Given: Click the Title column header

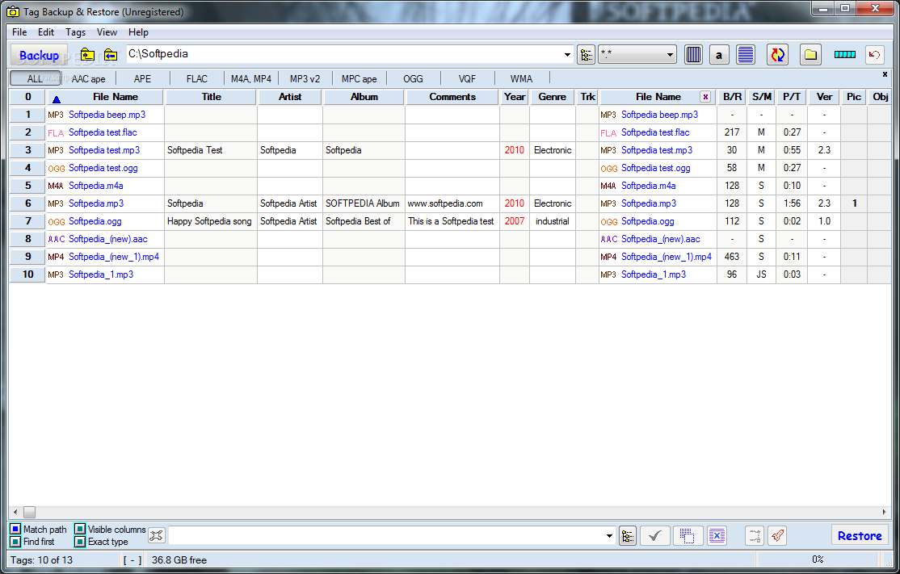Looking at the screenshot, I should 211,97.
